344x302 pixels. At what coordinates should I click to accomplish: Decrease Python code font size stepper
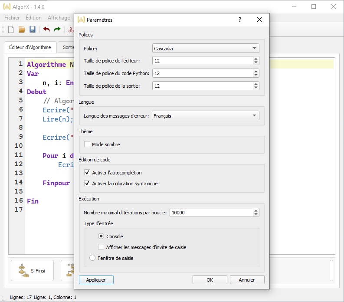point(256,75)
